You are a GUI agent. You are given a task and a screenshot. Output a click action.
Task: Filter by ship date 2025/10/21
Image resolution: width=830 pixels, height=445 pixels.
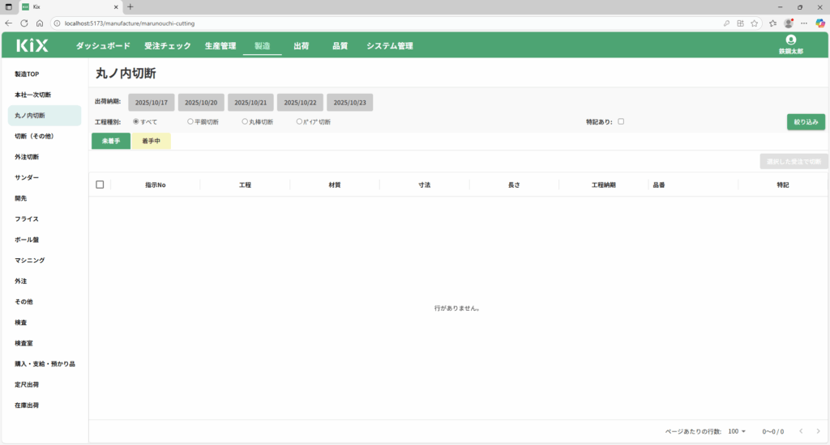point(250,103)
